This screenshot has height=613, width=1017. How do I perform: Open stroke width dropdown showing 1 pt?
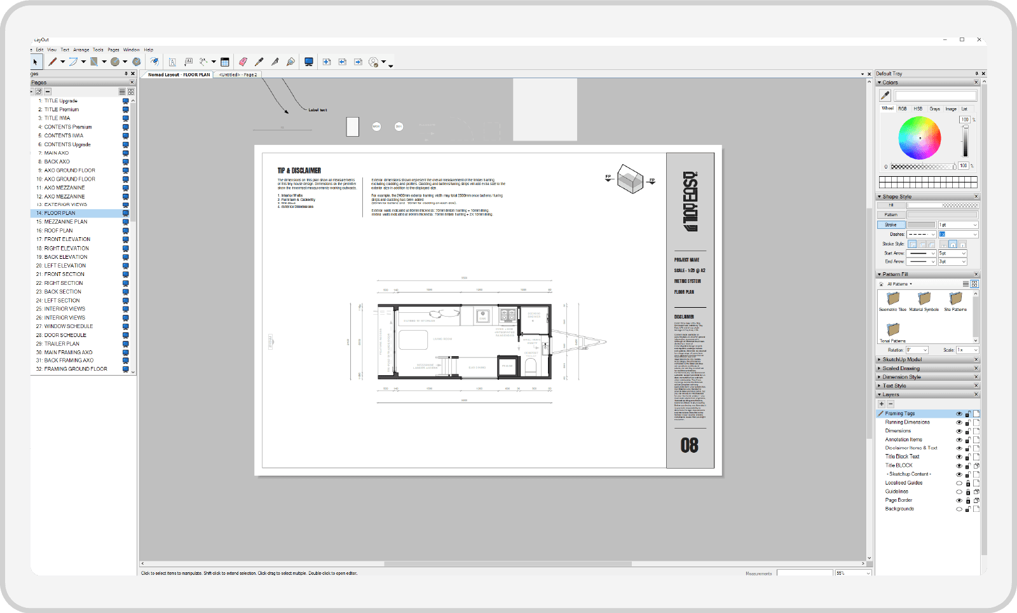pos(975,225)
